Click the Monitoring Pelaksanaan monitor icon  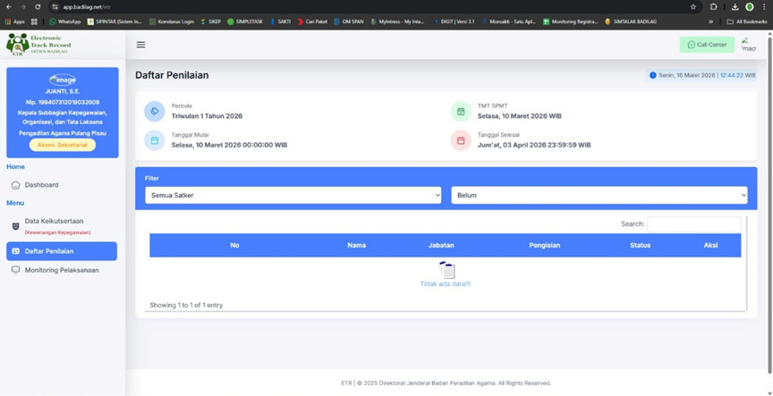tap(15, 270)
